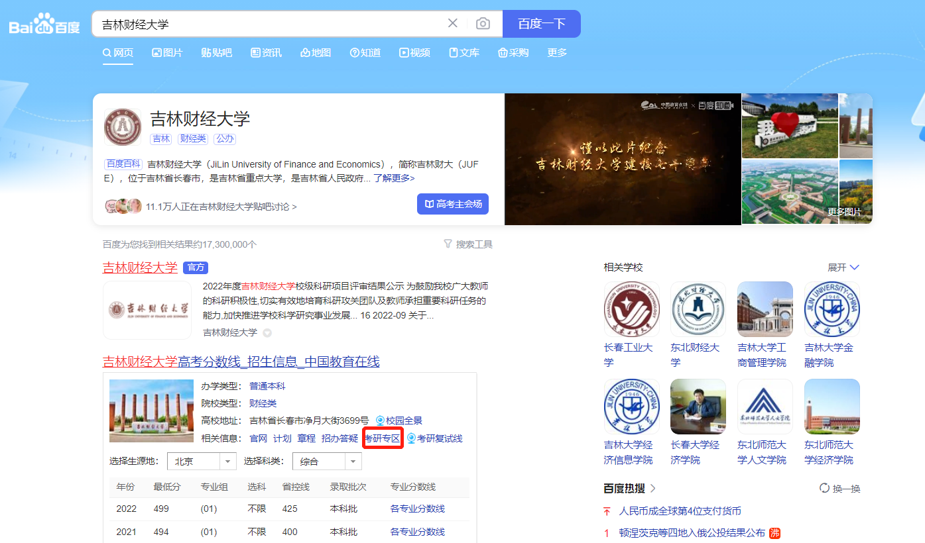Open 东北财经大学 logo
Screen dimensions: 925x543
click(698, 309)
